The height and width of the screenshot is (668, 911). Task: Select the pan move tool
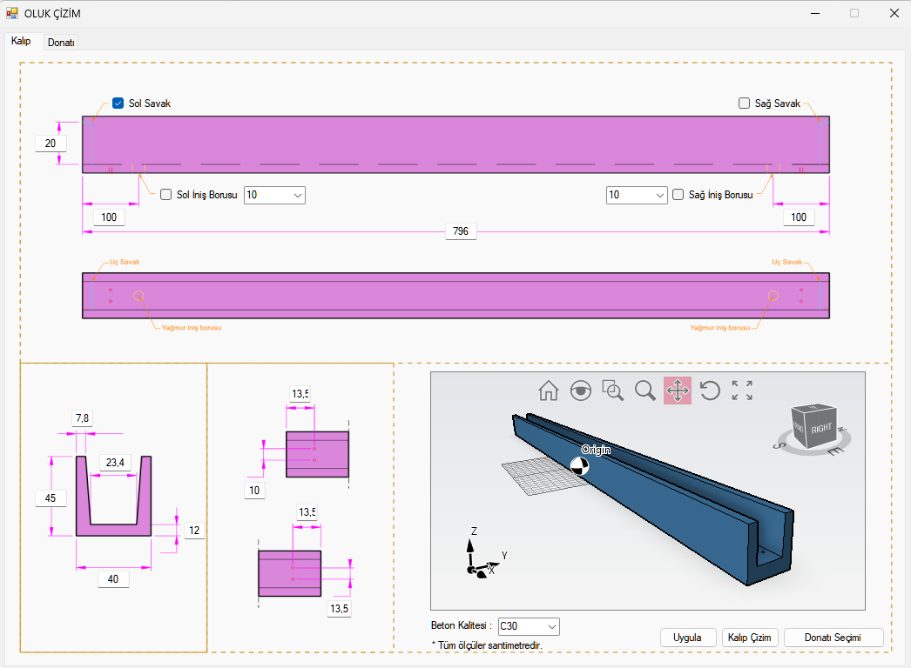678,391
